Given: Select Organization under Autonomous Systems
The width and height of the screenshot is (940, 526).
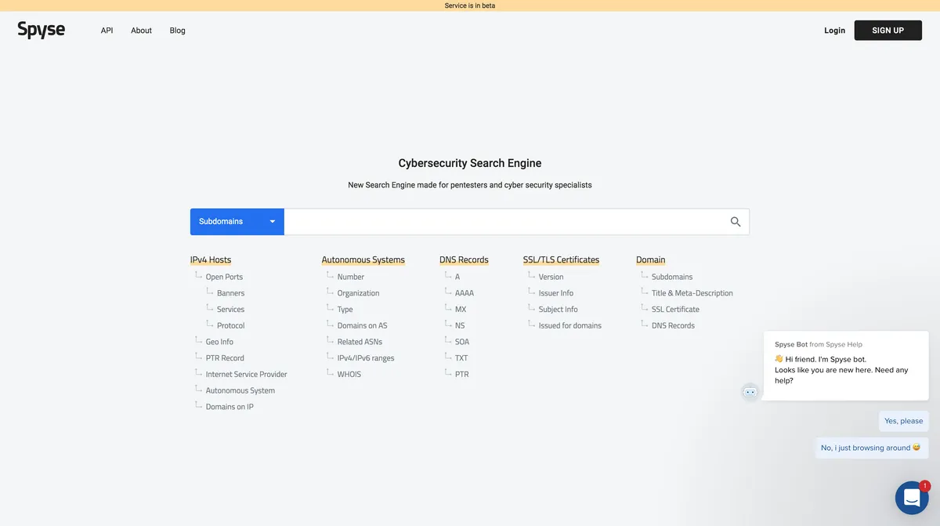Looking at the screenshot, I should click(x=358, y=293).
